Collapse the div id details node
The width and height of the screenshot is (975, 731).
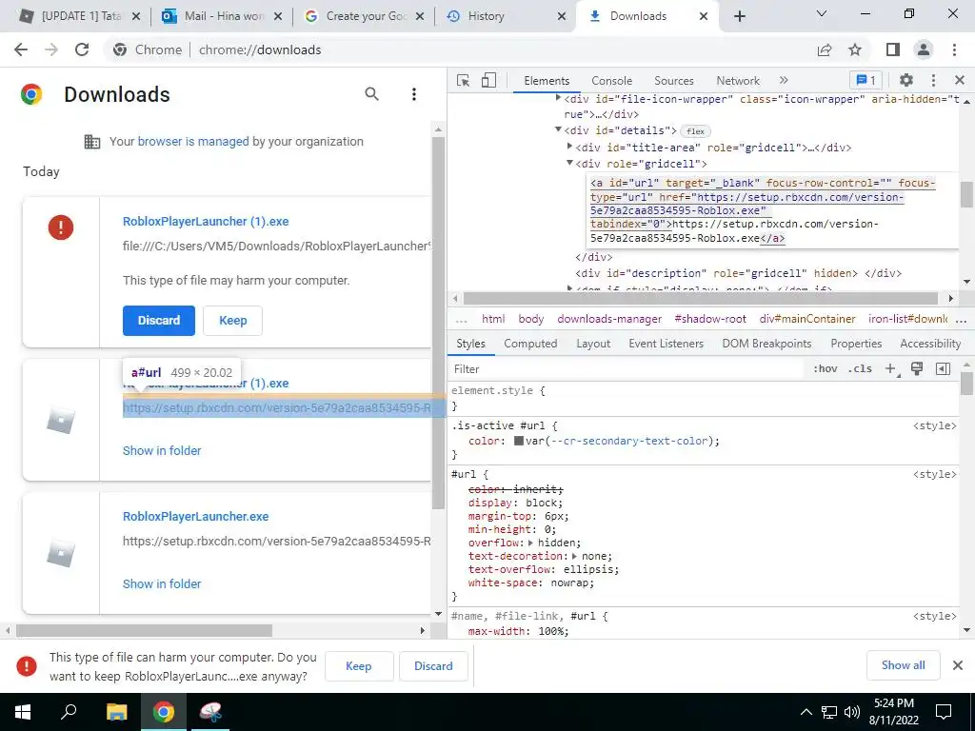(x=558, y=129)
